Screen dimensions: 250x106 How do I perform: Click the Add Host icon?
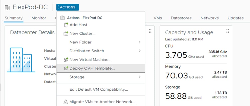click(x=66, y=25)
